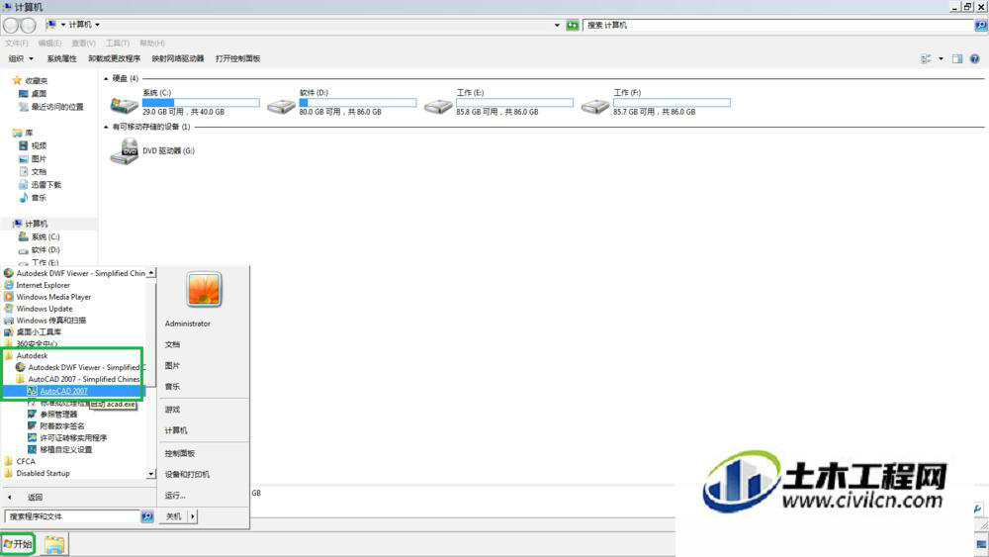Viewport: 989px width, 557px height.
Task: Select the 软件 (D:) drive under 硬盘
Action: tap(341, 102)
